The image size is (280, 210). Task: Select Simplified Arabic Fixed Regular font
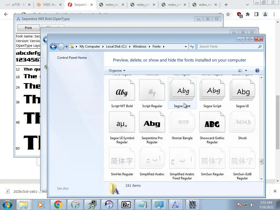[x=182, y=158]
